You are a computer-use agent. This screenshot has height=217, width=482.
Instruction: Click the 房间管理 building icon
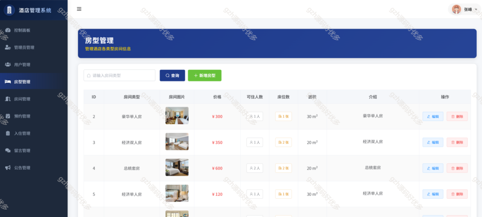pos(8,99)
